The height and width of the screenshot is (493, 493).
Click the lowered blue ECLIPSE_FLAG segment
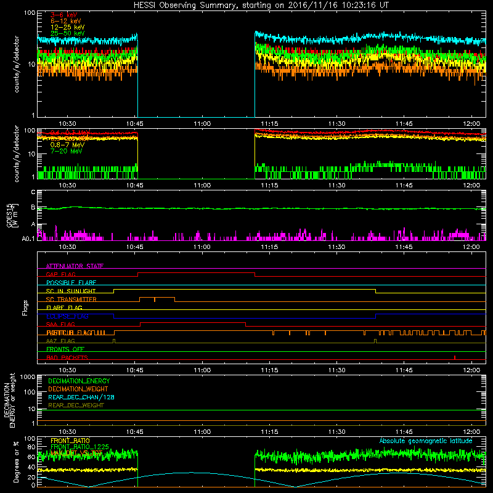tap(245, 318)
